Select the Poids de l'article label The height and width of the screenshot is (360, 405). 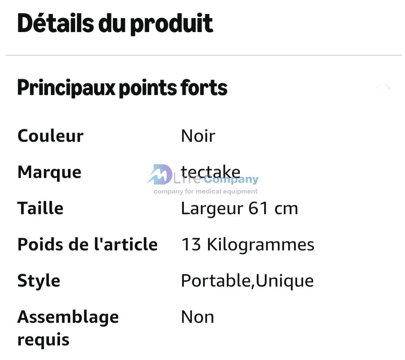[x=87, y=244]
